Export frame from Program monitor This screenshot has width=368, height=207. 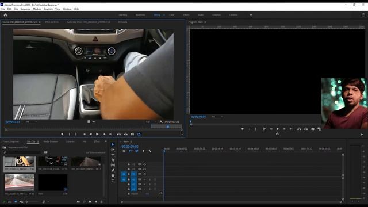(313, 129)
